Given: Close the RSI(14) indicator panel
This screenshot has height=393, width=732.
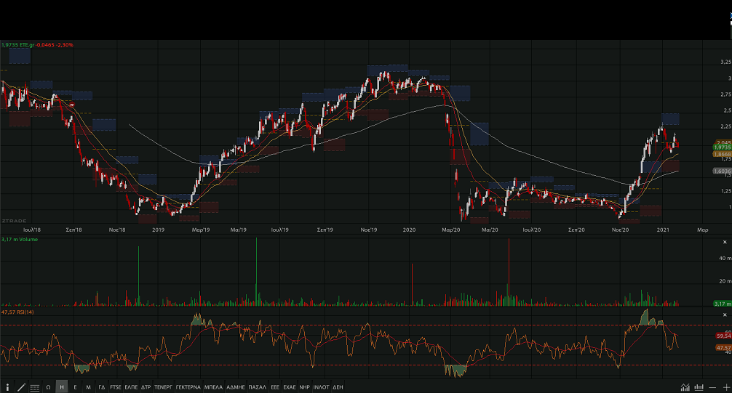Looking at the screenshot, I should pos(725,314).
